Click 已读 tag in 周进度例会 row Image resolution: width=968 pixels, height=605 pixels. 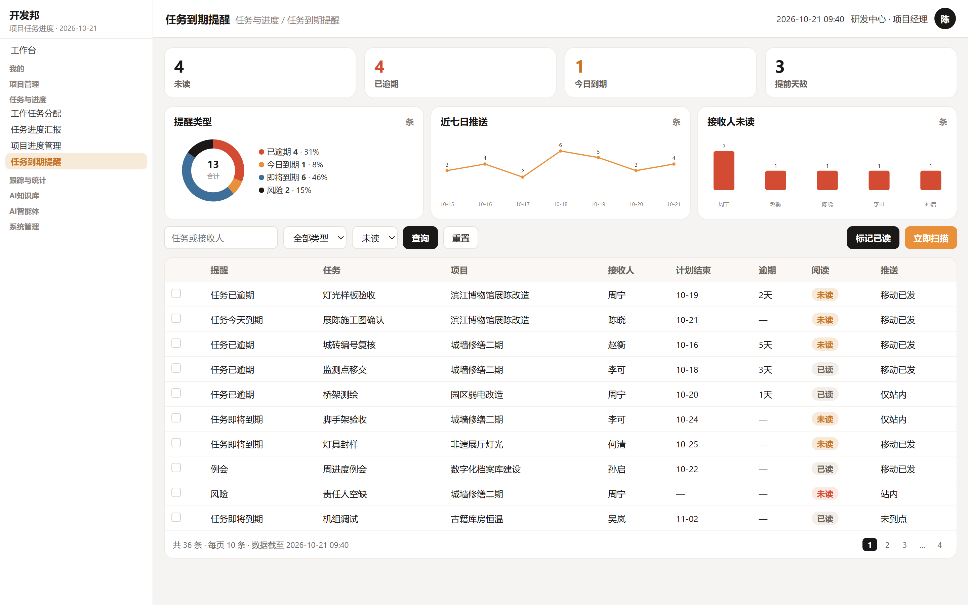[825, 469]
